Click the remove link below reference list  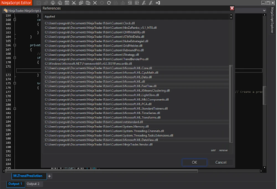223,150
